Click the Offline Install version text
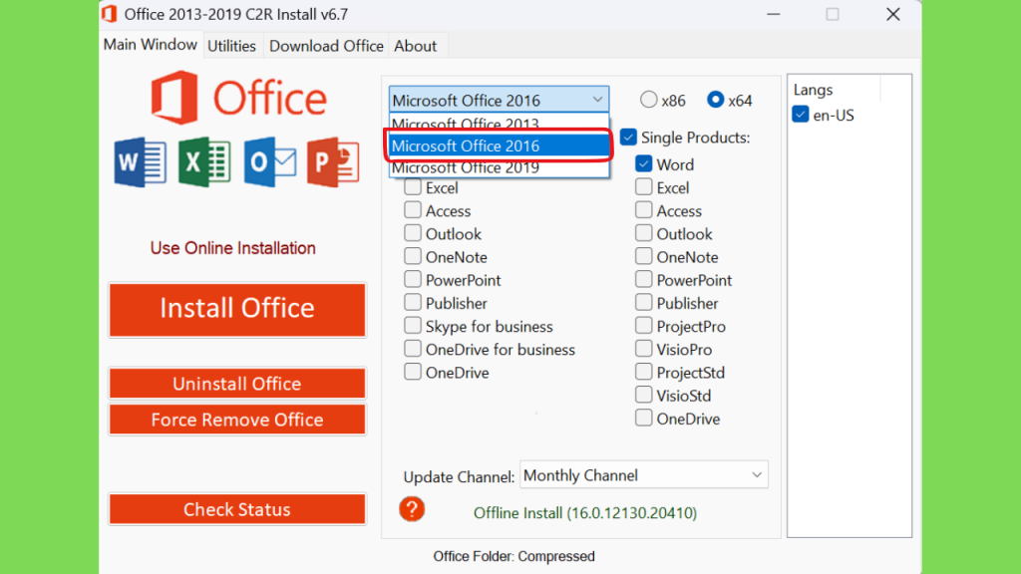The height and width of the screenshot is (574, 1021). tap(584, 513)
